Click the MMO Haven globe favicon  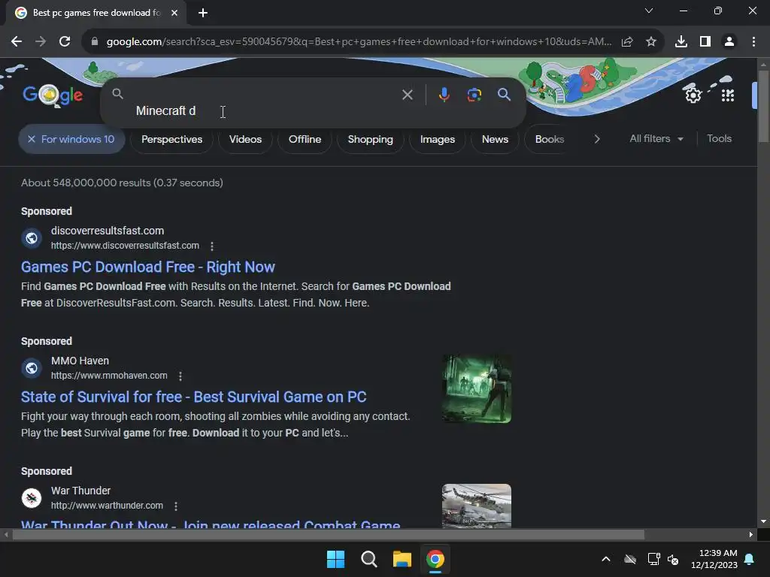[x=32, y=368]
